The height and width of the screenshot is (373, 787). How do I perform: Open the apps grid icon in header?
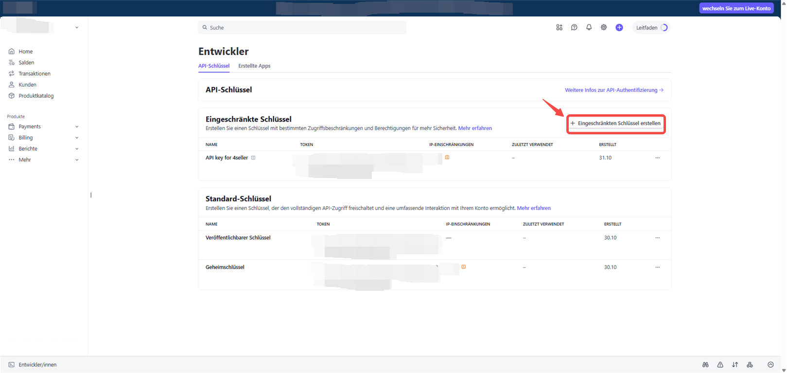(x=559, y=28)
